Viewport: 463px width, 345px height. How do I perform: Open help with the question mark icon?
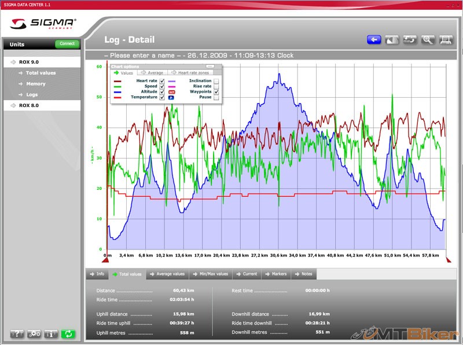coord(17,334)
